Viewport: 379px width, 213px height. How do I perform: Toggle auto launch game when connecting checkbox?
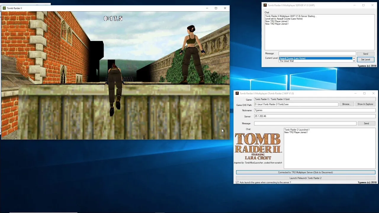[x=237, y=182]
